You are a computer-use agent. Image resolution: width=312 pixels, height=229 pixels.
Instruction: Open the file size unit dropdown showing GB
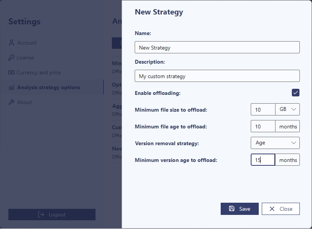[x=288, y=109]
